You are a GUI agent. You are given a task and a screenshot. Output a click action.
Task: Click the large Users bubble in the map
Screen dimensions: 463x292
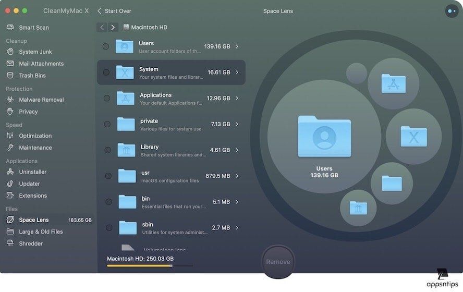point(324,137)
